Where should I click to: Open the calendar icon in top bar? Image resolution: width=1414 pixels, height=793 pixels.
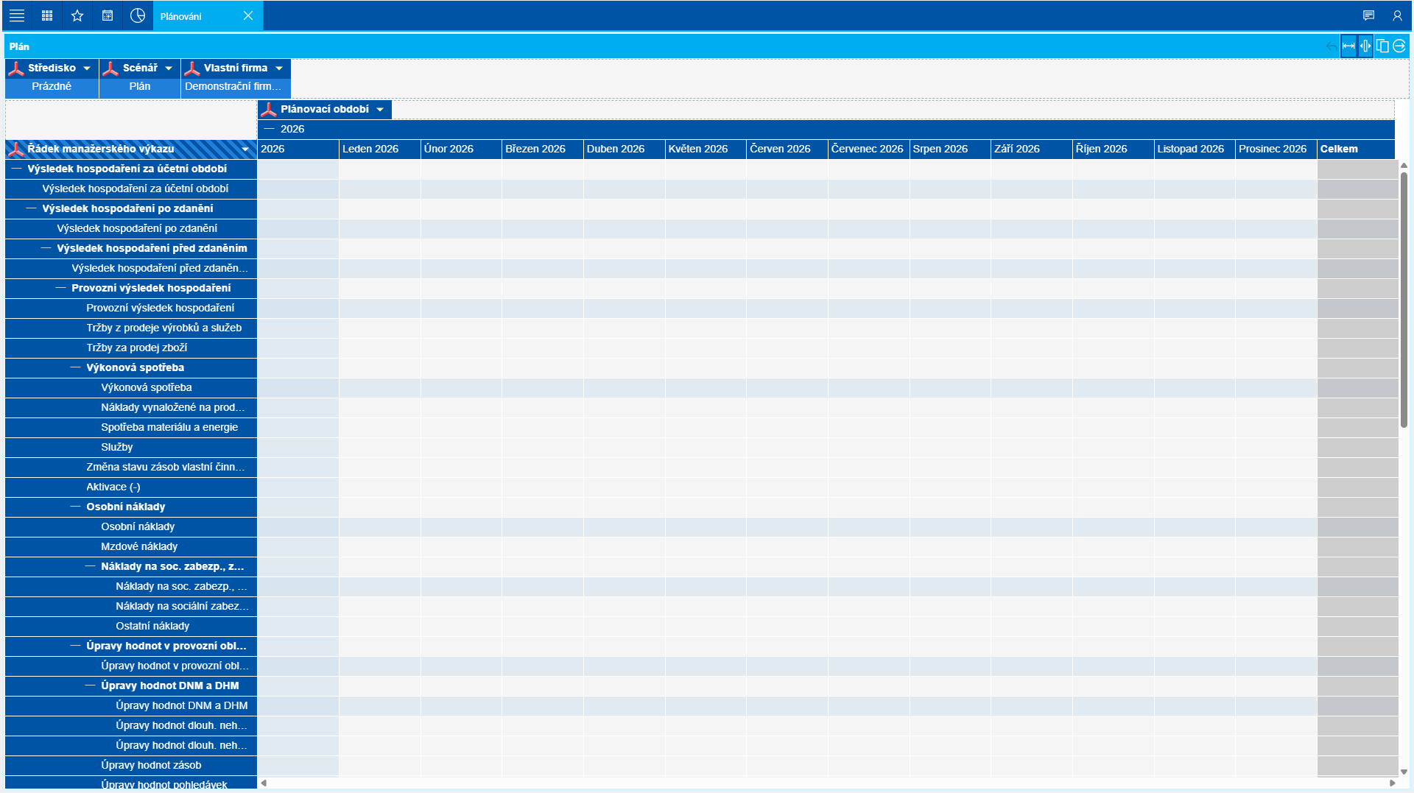pyautogui.click(x=108, y=15)
